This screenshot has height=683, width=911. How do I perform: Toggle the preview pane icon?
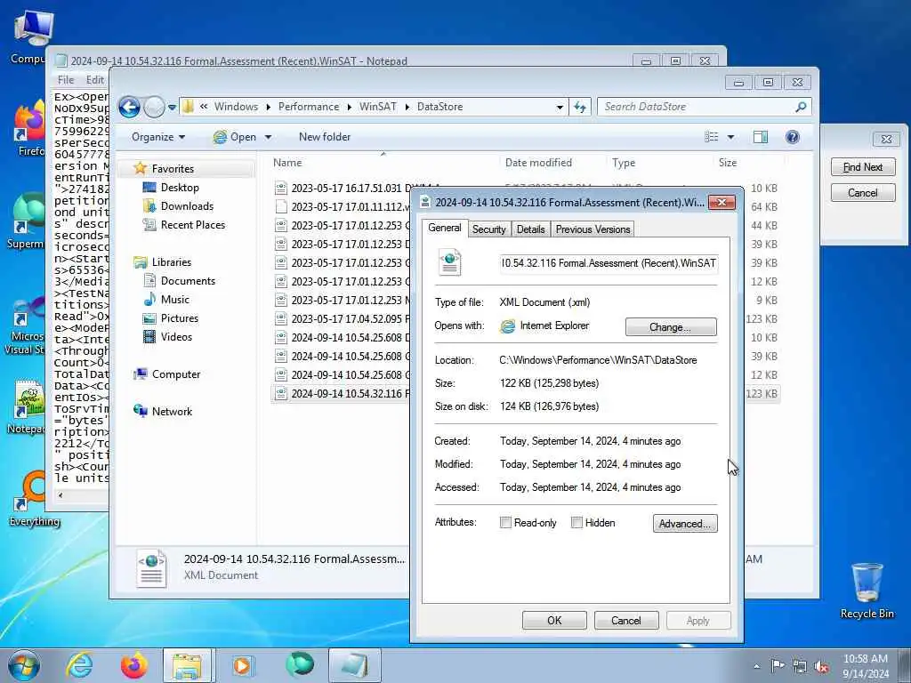click(761, 137)
